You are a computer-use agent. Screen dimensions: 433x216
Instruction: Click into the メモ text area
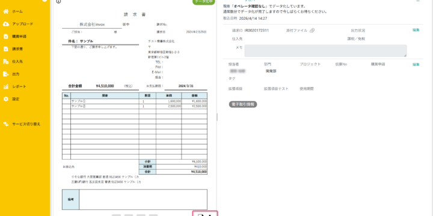pos(325,51)
